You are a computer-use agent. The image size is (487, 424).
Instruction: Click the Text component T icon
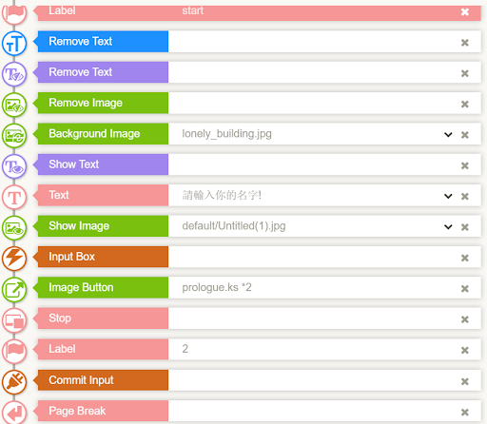(x=14, y=197)
